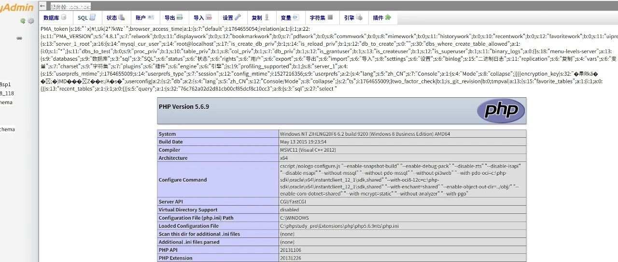Open the 数据库 (Databases) tab
Screen dimensions: 618x262
[x=56, y=18]
